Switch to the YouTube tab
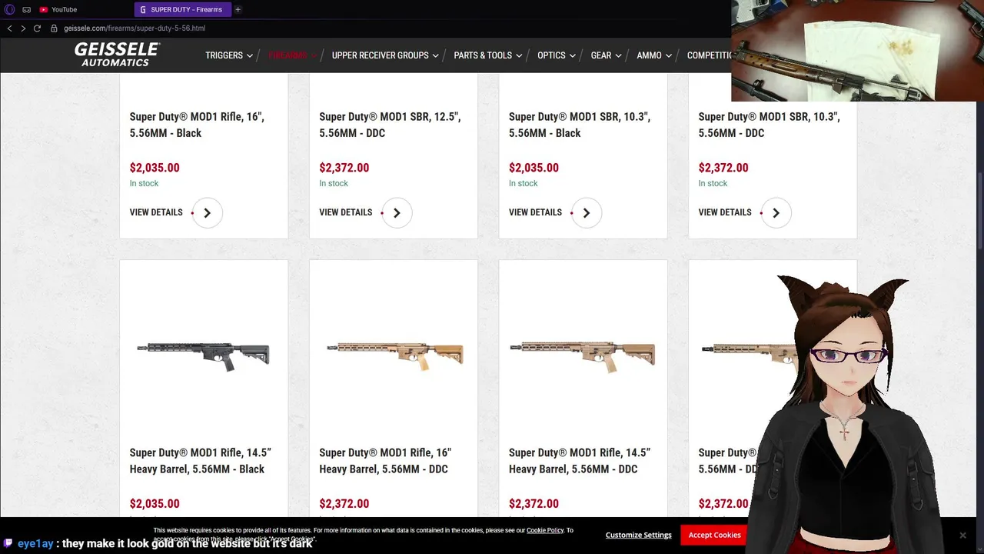The image size is (984, 554). 64,9
